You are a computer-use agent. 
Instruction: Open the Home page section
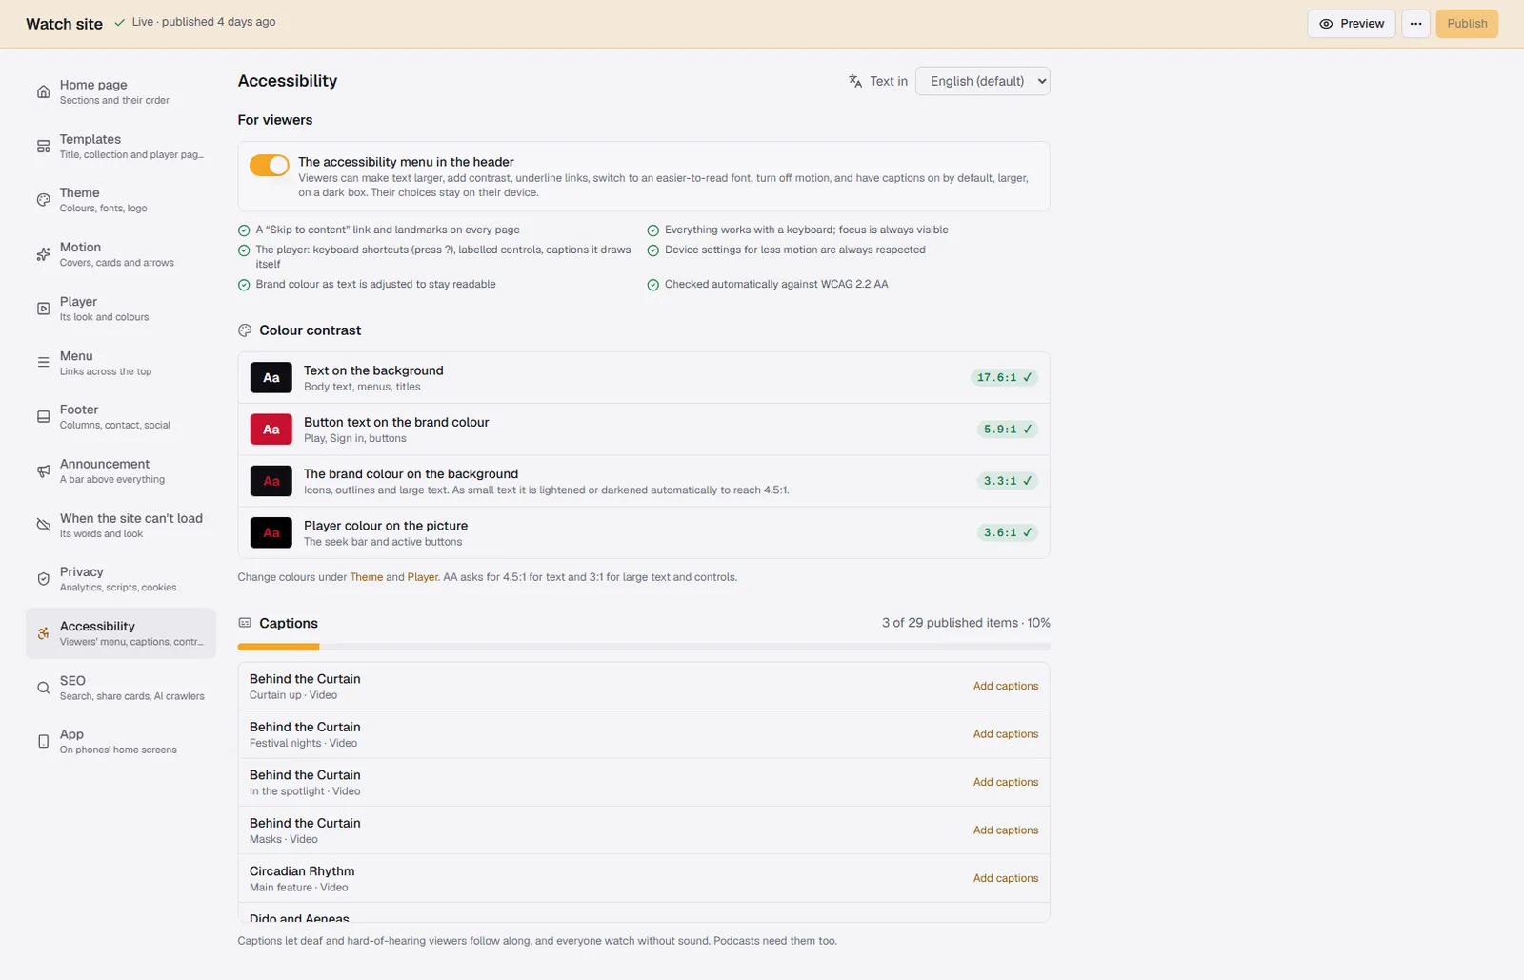pyautogui.click(x=121, y=91)
